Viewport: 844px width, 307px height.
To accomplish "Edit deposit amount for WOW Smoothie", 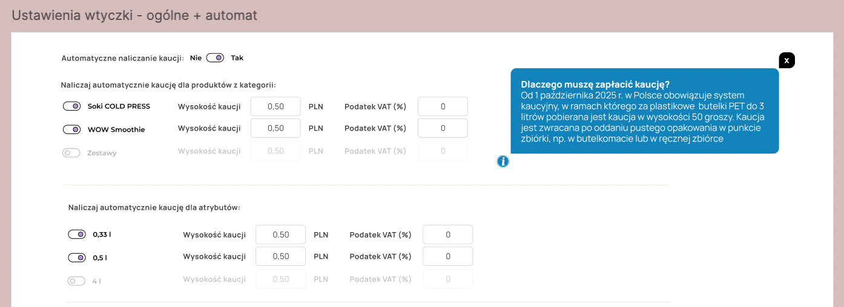I will (275, 128).
